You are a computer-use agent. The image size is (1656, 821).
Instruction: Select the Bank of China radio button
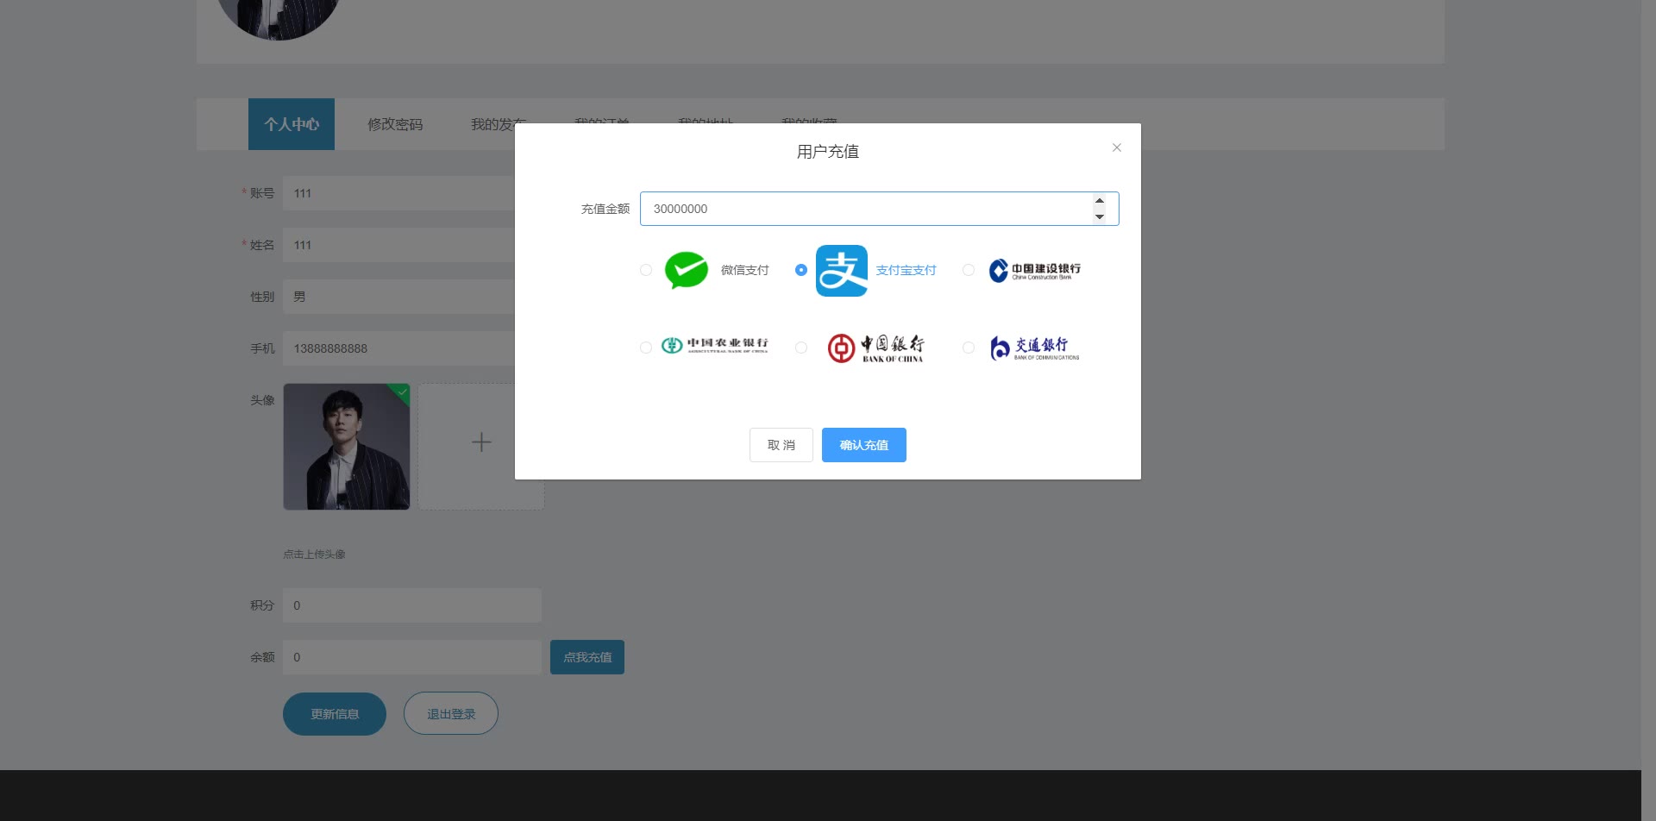click(x=801, y=348)
